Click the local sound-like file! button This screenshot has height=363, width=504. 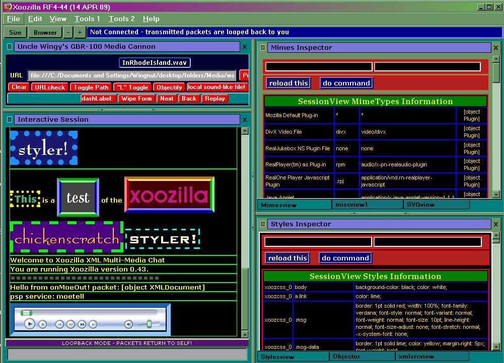218,87
